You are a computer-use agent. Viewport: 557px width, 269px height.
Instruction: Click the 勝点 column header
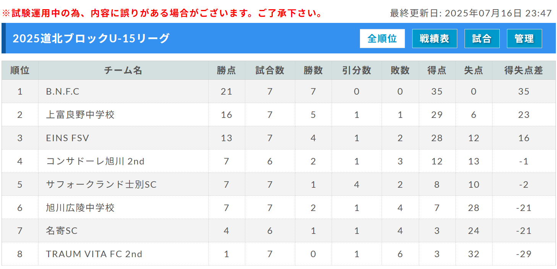click(227, 70)
